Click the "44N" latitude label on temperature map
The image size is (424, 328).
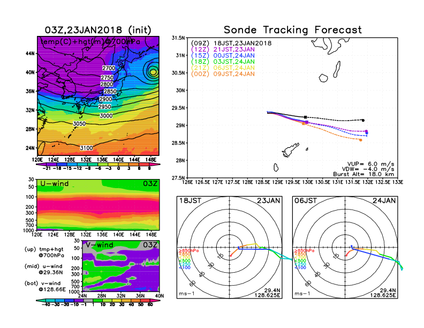pos(30,53)
